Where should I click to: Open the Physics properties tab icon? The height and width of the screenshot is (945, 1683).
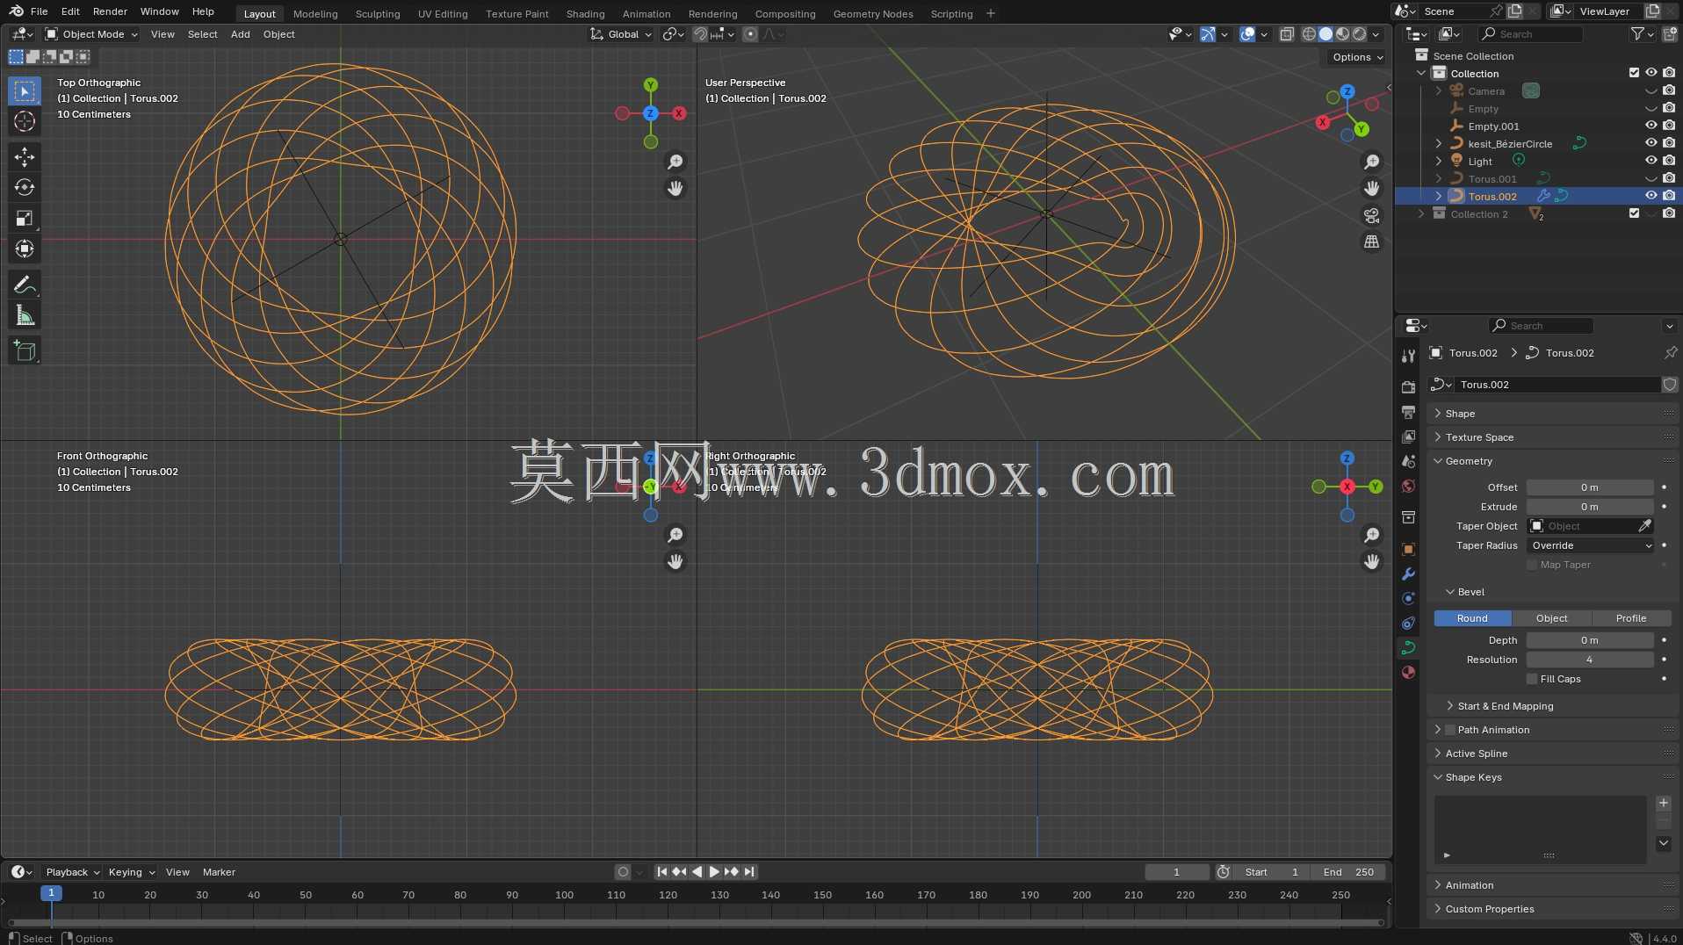pos(1408,598)
